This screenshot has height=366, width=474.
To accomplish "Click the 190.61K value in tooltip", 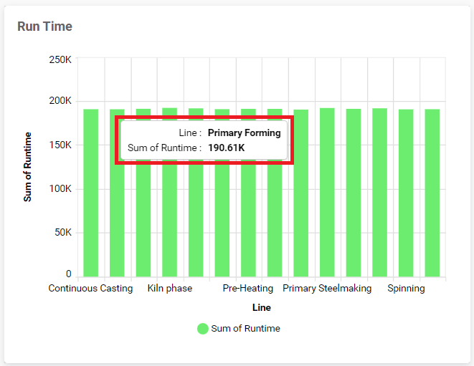I will [227, 148].
